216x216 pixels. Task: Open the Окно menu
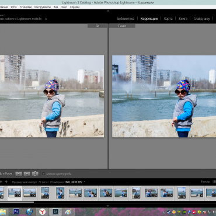(64, 7)
